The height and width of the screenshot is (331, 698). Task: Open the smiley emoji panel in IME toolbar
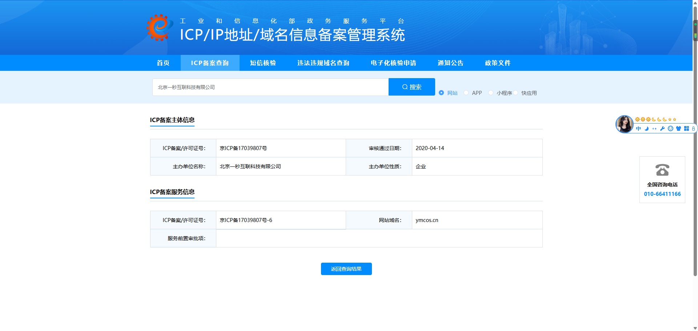pyautogui.click(x=670, y=129)
